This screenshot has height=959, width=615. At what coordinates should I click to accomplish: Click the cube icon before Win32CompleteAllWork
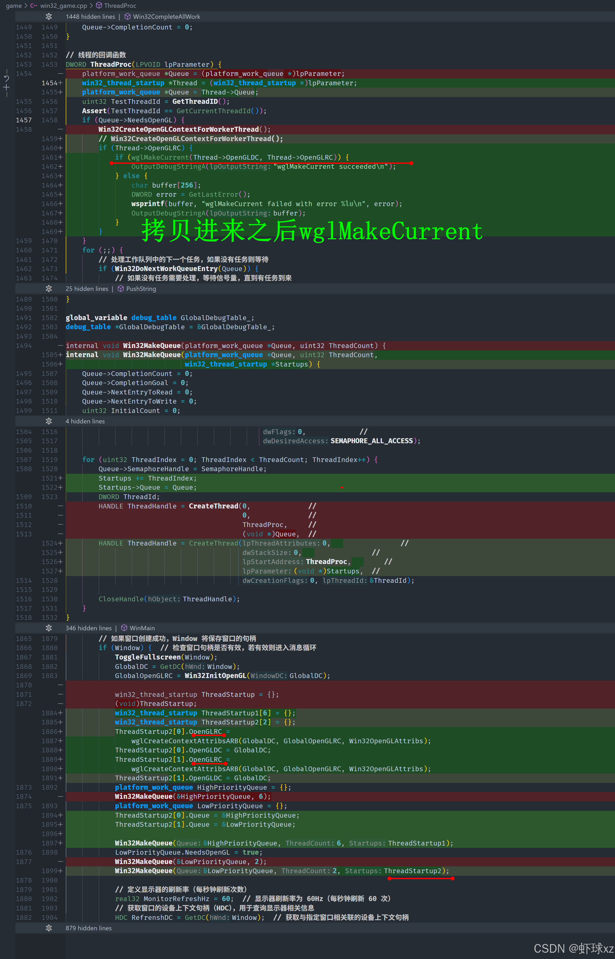127,16
